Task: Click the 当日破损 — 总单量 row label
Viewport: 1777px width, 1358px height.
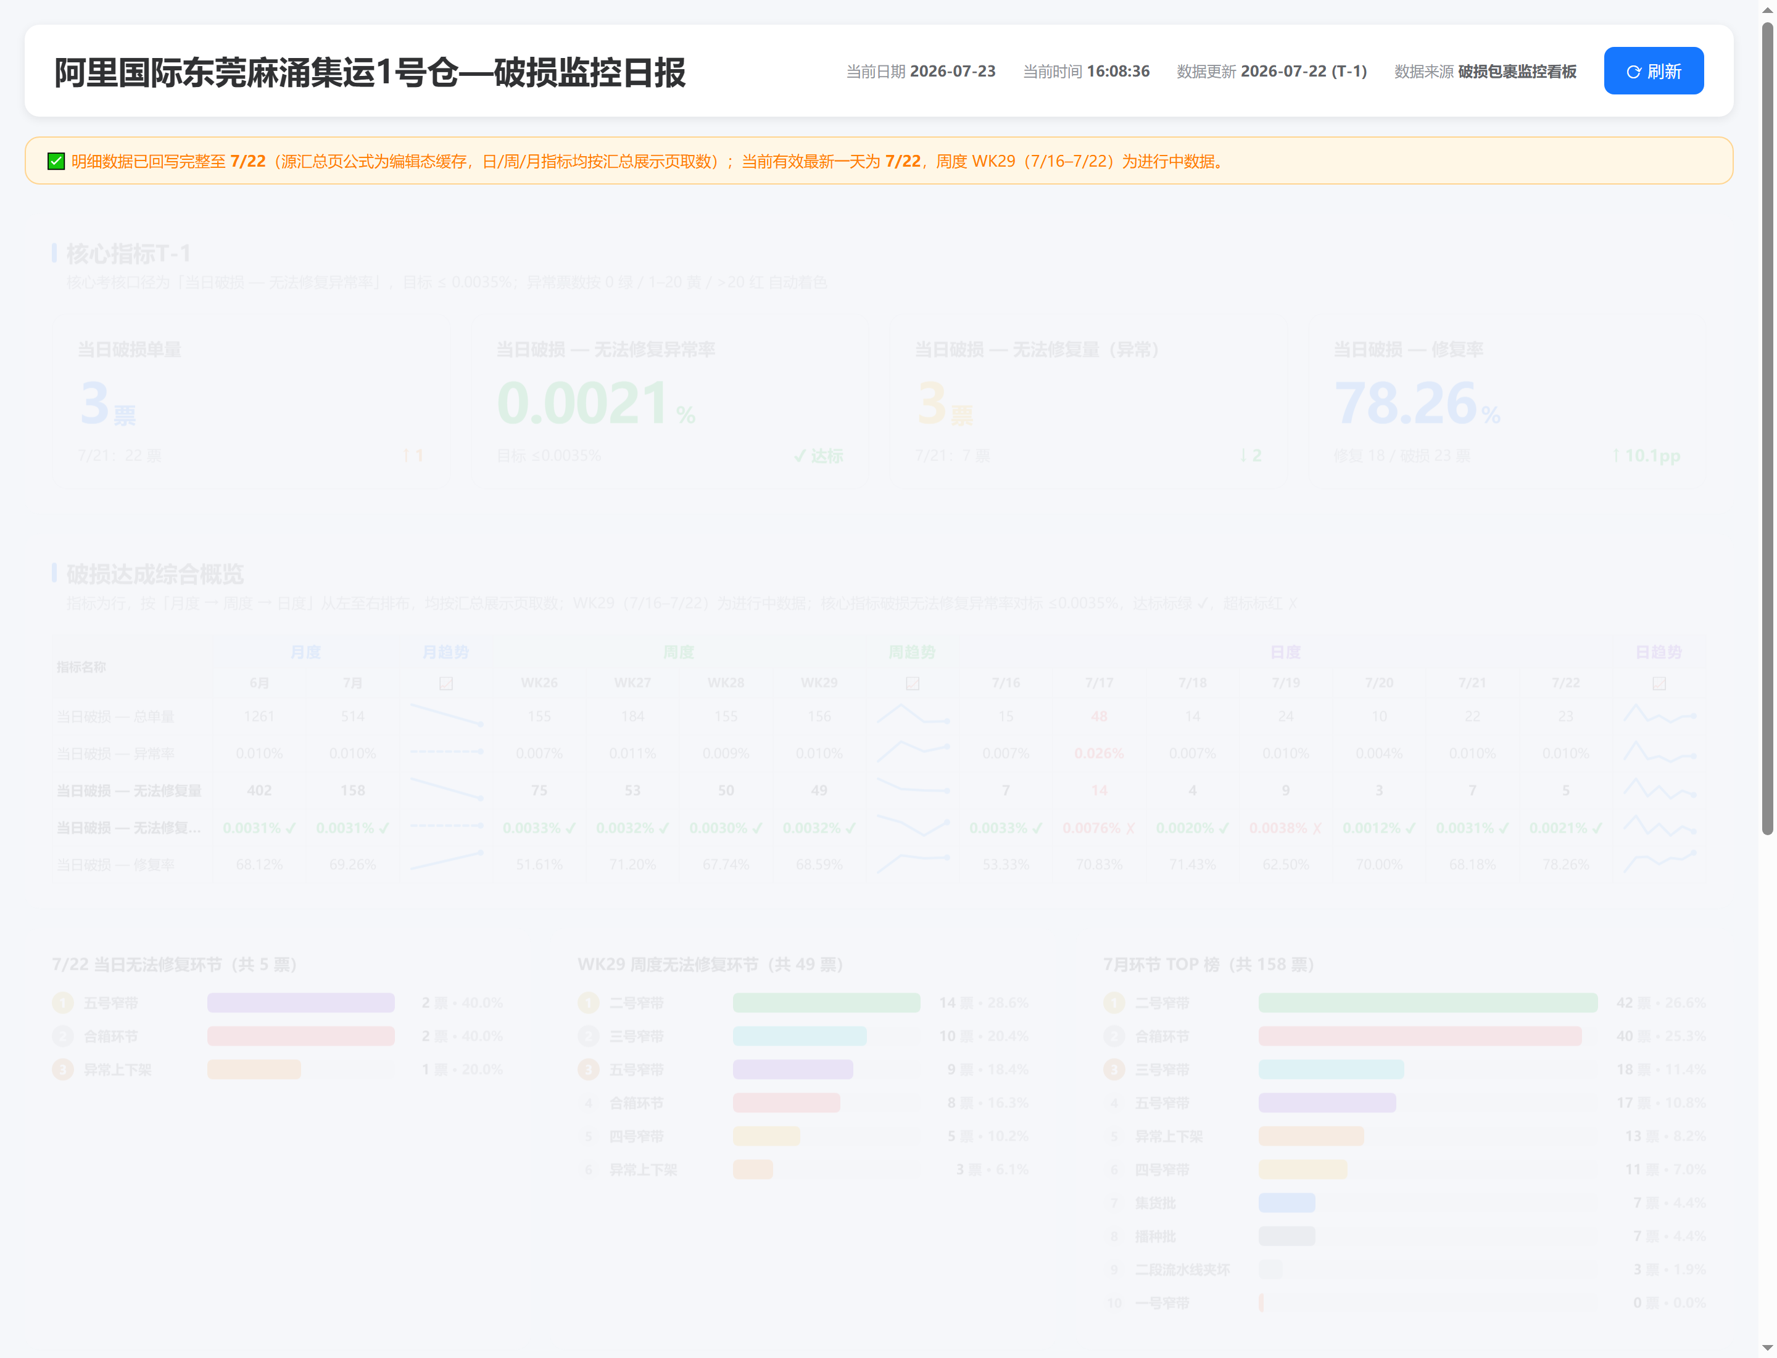Action: (115, 717)
